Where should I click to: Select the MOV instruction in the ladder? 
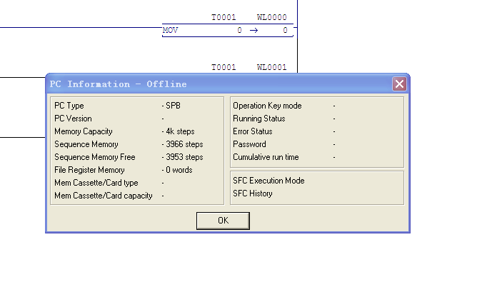tap(171, 31)
